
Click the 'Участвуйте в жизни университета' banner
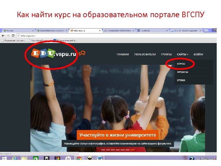click(118, 135)
